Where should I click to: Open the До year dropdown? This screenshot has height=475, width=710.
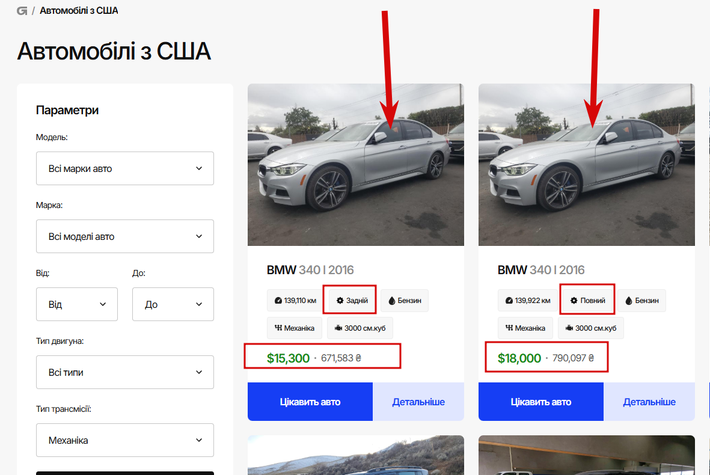pos(173,304)
